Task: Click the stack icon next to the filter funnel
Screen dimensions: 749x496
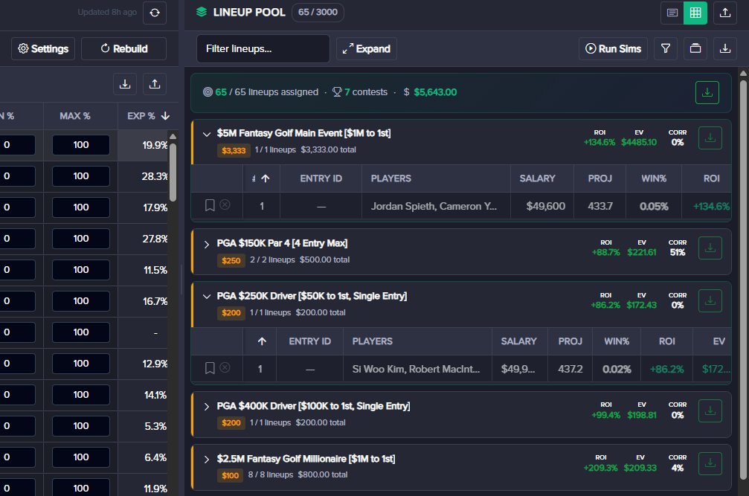Action: pyautogui.click(x=695, y=48)
